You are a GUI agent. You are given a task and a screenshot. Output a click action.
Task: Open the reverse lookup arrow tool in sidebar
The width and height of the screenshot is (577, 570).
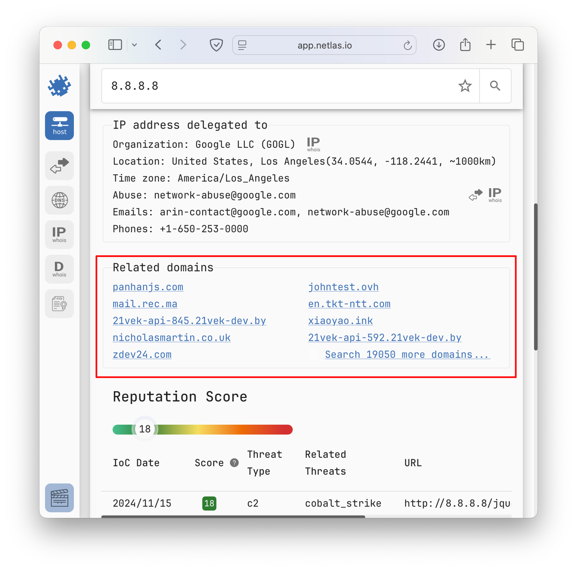click(59, 165)
